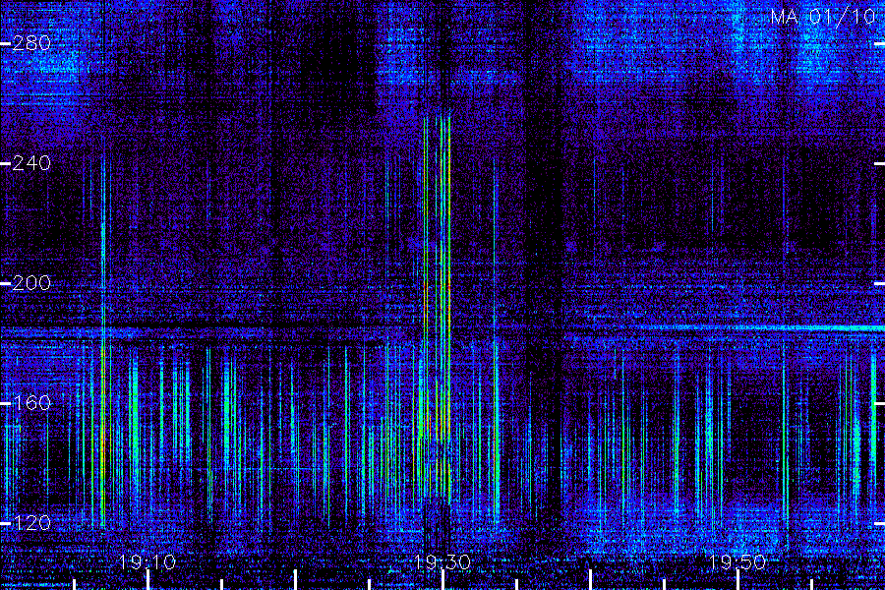This screenshot has height=590, width=885.
Task: Click the 19:30 time label
Action: (442, 562)
